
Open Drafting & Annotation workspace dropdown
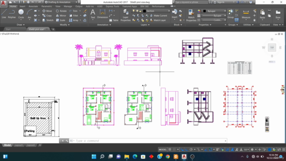pos(61,2)
